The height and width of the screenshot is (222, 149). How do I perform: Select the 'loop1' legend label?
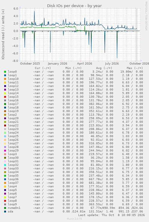[12, 75]
